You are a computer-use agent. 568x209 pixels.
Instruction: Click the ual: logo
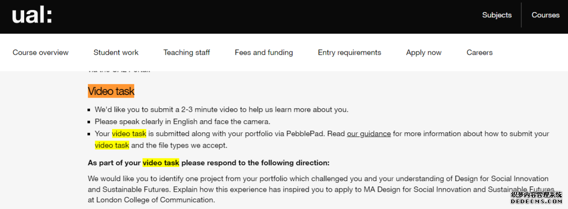pyautogui.click(x=32, y=16)
